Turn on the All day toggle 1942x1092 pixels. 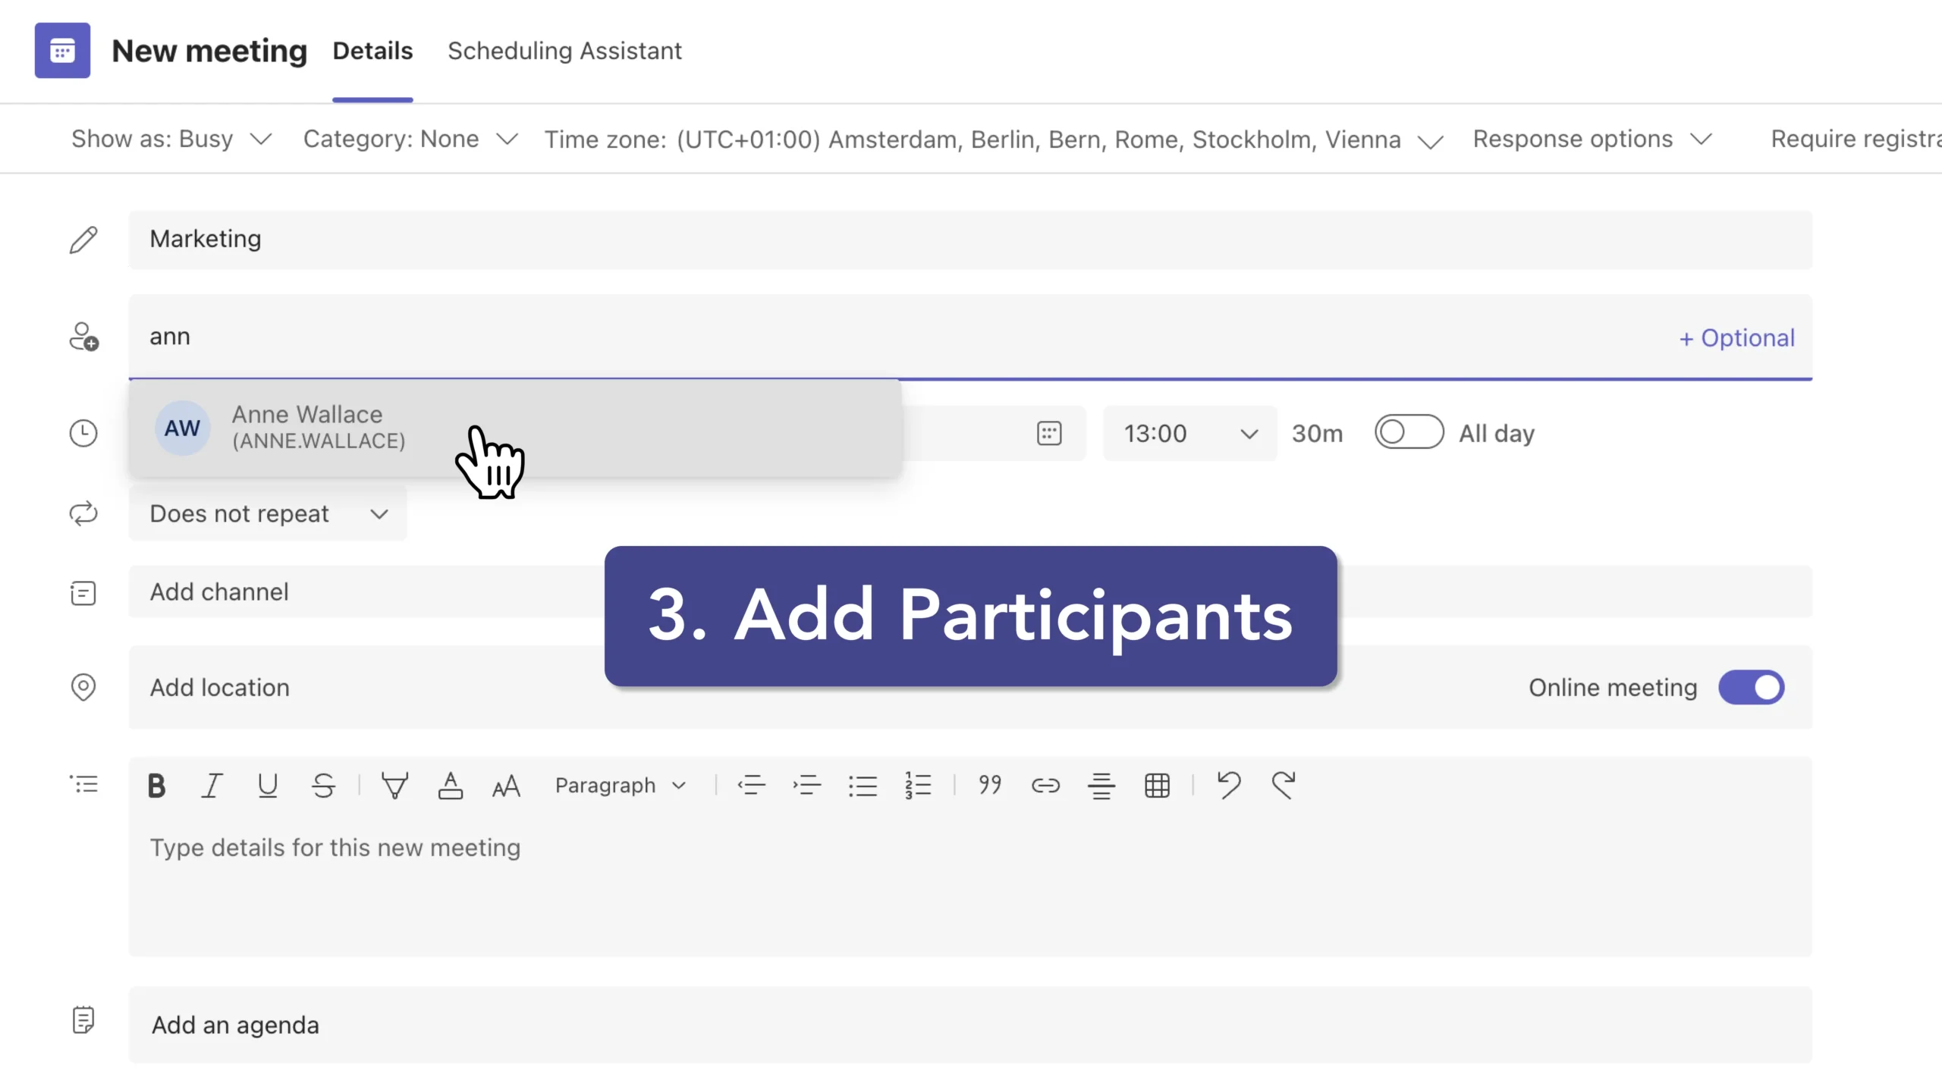[x=1409, y=432]
